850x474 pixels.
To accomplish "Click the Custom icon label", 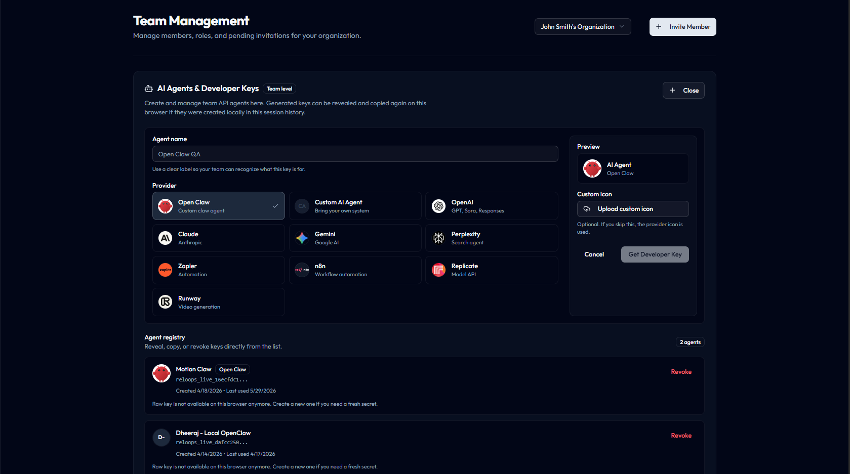I will pyautogui.click(x=594, y=194).
